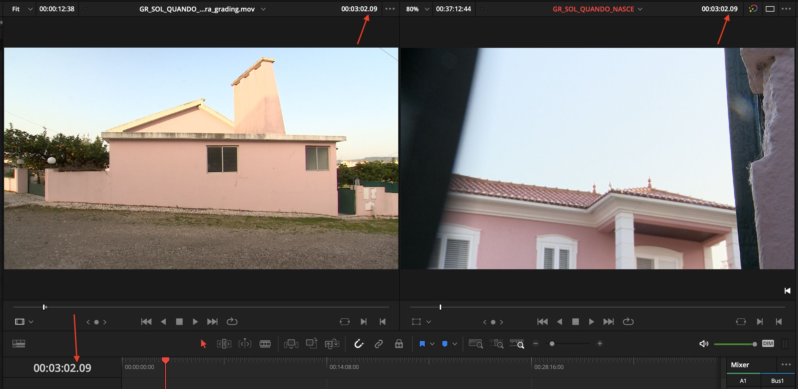This screenshot has height=389, width=798.
Task: Toggle Linked Selection chain icon
Action: [379, 344]
